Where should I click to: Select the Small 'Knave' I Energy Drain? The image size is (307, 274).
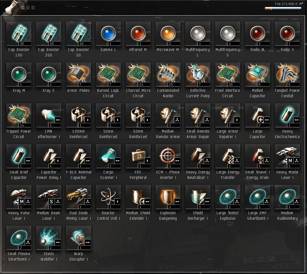pos(258,156)
